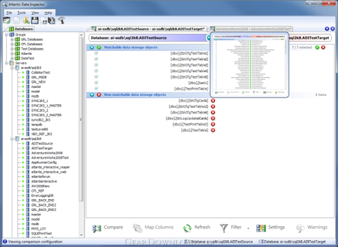This screenshot has width=338, height=247.
Task: Click the ErrorLoggingDB database icon in tree
Action: point(28,195)
